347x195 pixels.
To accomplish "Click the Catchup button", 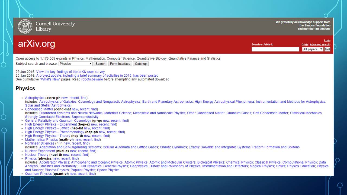I will [x=141, y=64].
